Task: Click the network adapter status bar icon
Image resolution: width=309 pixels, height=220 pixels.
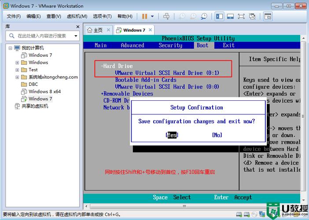Action: pyautogui.click(x=262, y=214)
